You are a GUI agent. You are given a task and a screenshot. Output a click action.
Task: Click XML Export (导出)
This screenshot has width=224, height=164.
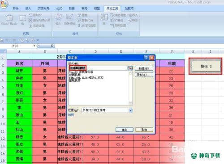click(133, 20)
